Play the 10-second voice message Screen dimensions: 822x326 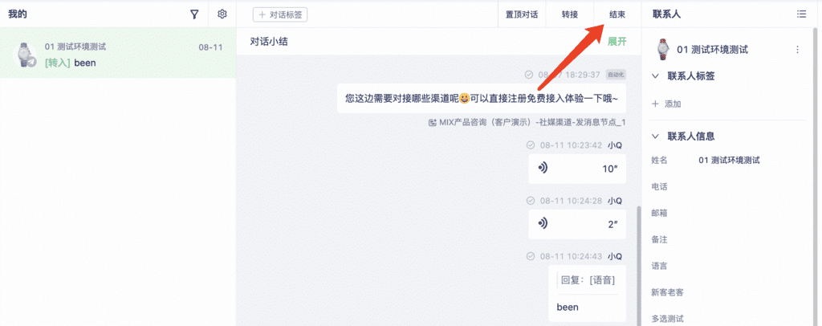tap(576, 169)
